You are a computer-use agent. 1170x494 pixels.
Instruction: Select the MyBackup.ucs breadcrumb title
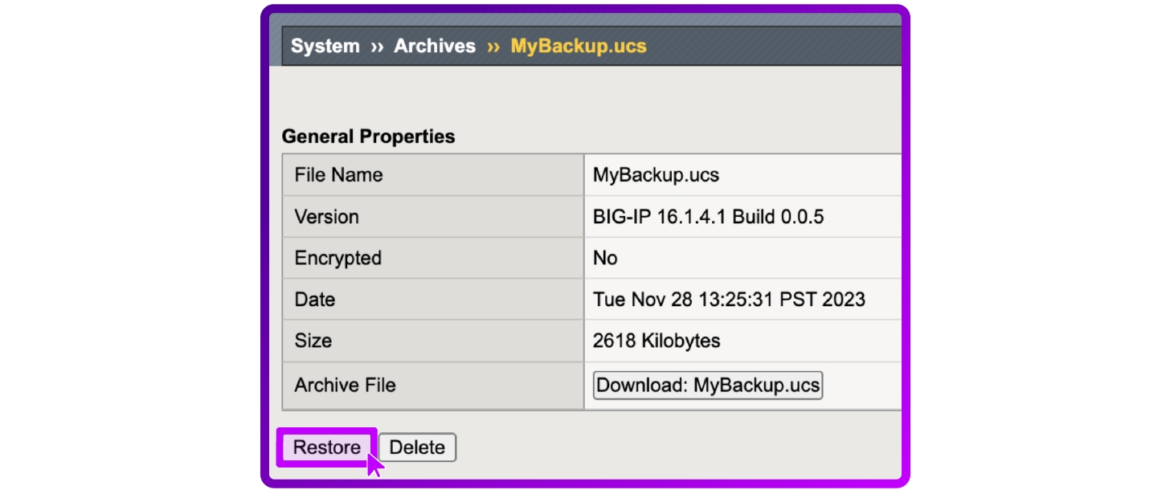coord(579,46)
